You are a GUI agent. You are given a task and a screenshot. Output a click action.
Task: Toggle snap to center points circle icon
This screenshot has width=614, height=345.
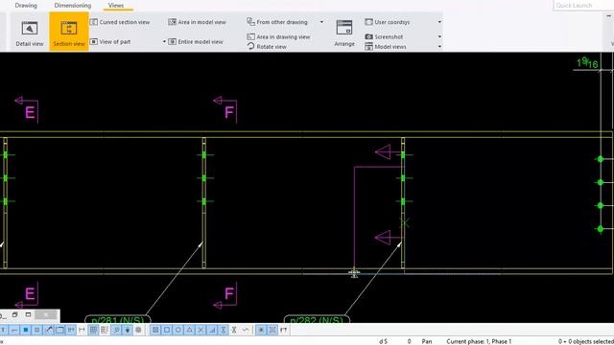tap(178, 330)
